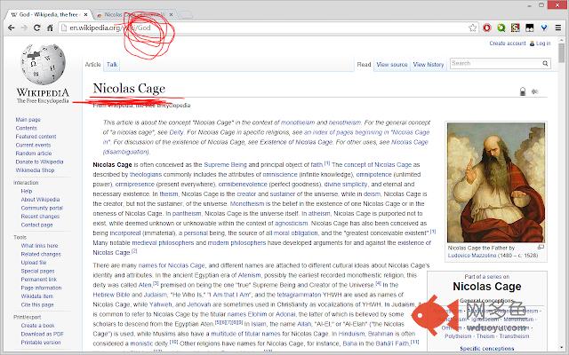This screenshot has height=355, width=569.
Task: Open the View history tab
Action: point(429,65)
